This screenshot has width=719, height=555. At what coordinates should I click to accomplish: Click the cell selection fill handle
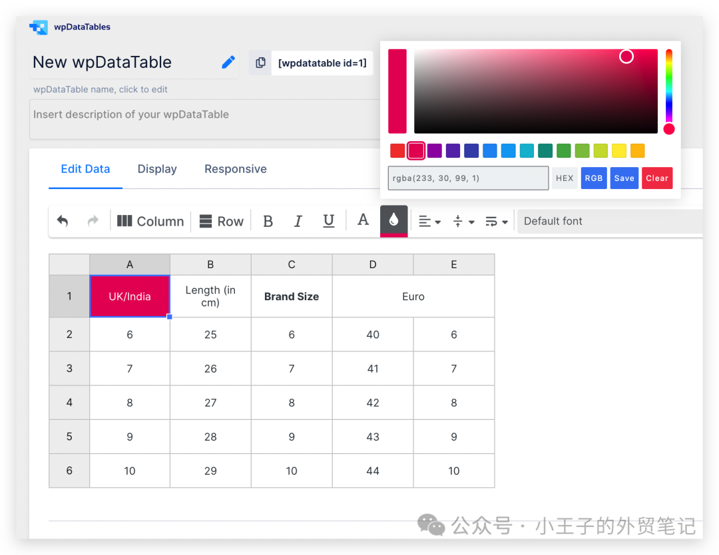click(170, 317)
